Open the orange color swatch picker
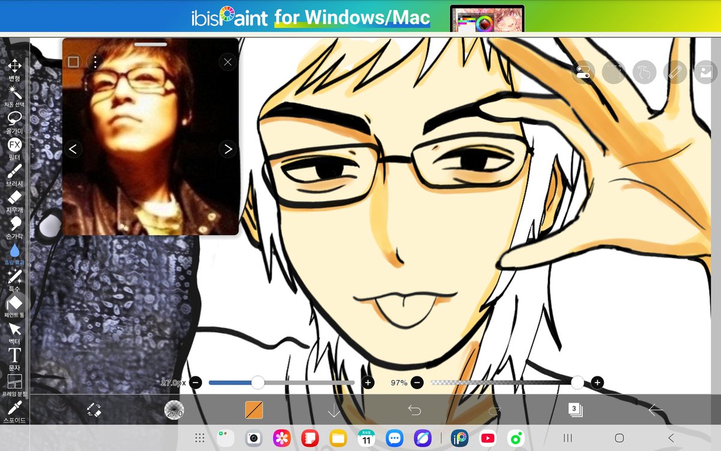Viewport: 721px width, 451px height. (254, 410)
